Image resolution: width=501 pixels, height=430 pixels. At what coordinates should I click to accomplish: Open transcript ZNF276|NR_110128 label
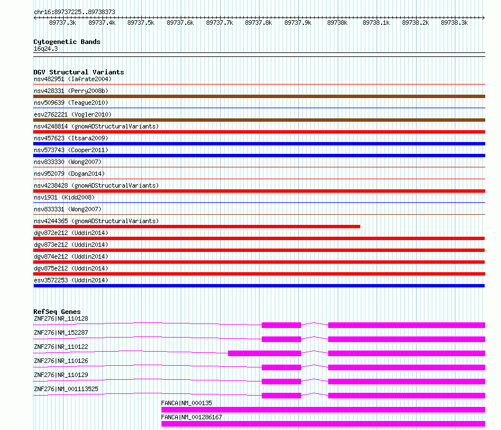pos(61,318)
